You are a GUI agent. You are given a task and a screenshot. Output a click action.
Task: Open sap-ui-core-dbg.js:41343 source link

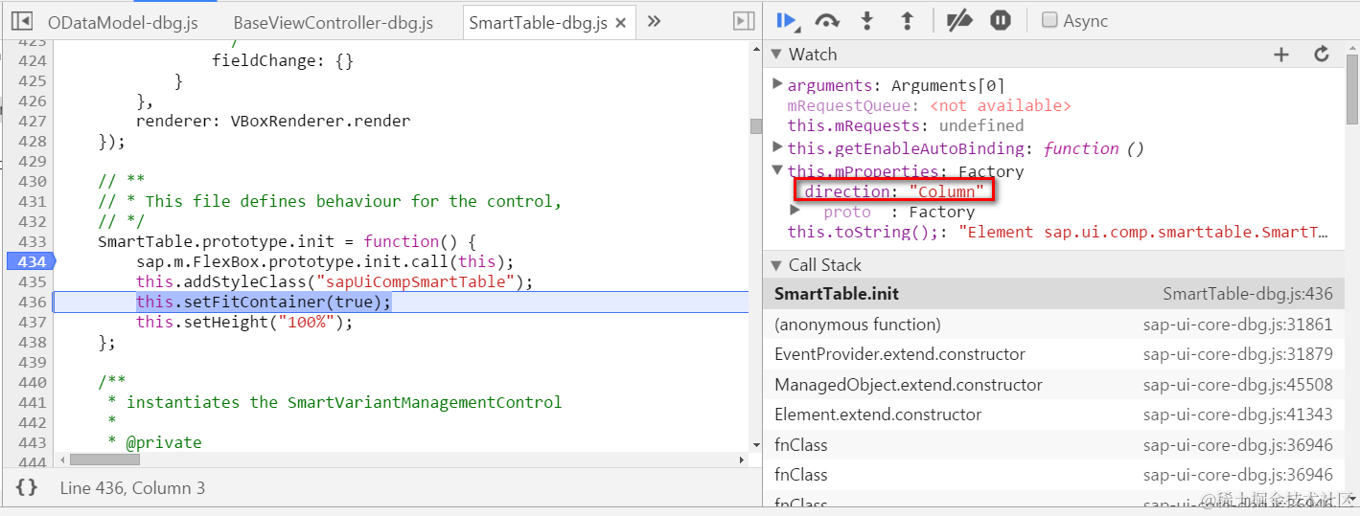(x=1237, y=415)
